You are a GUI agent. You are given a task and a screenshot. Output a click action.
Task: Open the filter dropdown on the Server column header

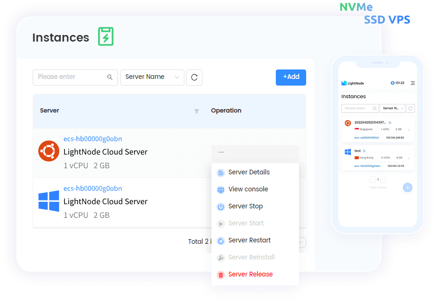point(196,112)
